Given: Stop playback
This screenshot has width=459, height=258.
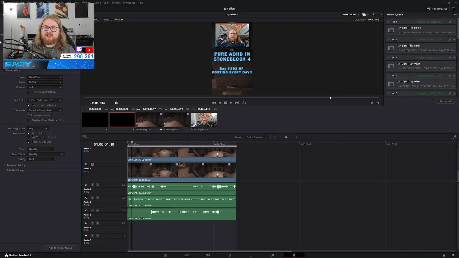Looking at the screenshot, I should [225, 102].
